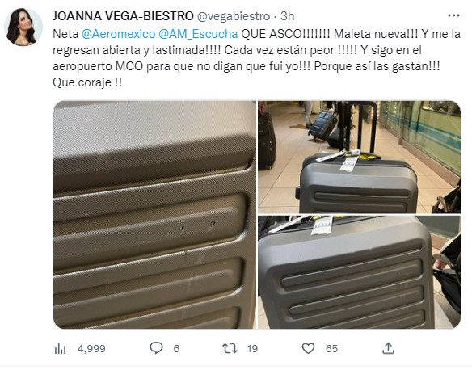The height and width of the screenshot is (370, 472).
Task: Click the 4,999 views count
Action: pyautogui.click(x=91, y=349)
